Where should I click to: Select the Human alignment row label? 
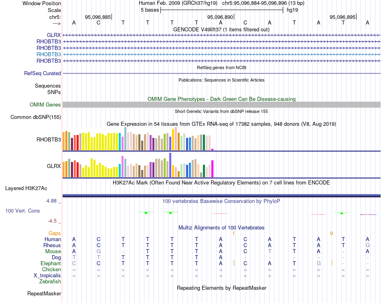[x=53, y=240]
